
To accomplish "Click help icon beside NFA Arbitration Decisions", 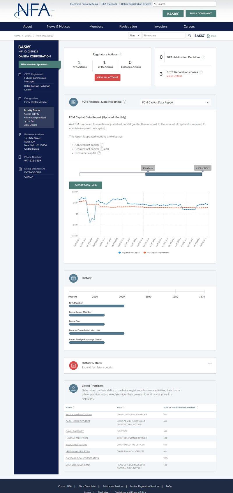I will coord(203,57).
